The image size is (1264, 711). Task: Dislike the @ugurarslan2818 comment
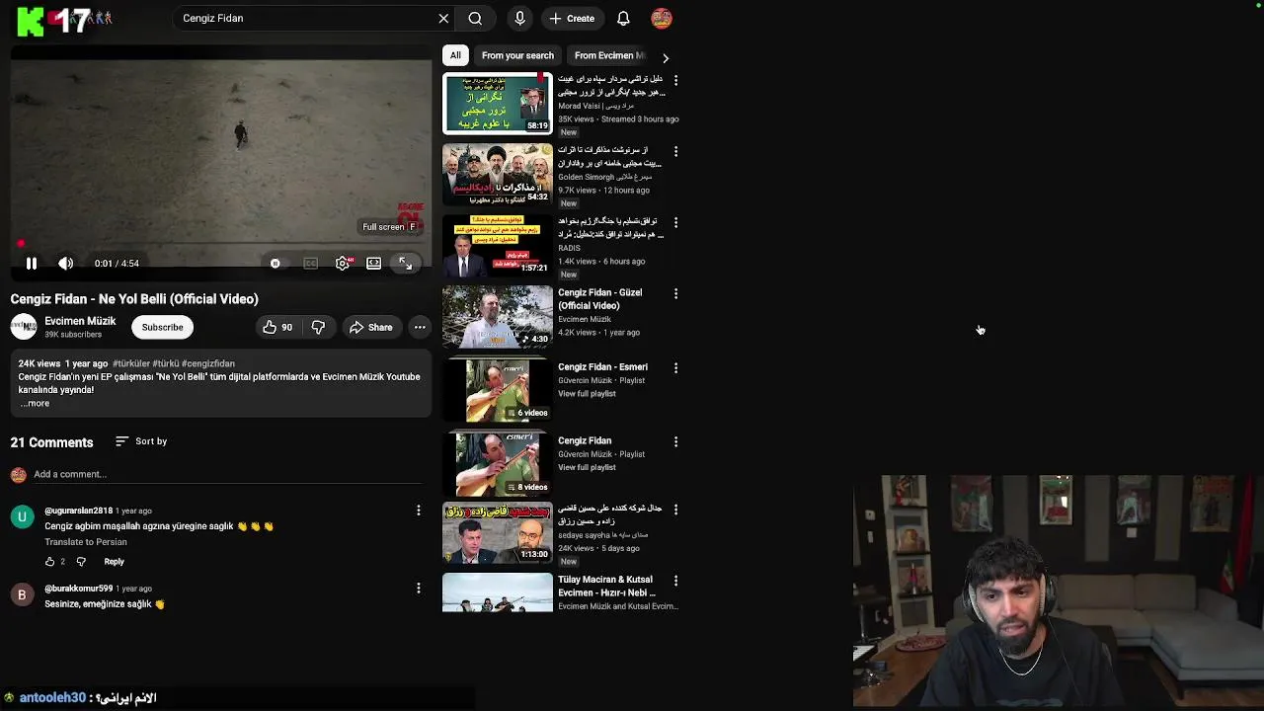coord(81,562)
